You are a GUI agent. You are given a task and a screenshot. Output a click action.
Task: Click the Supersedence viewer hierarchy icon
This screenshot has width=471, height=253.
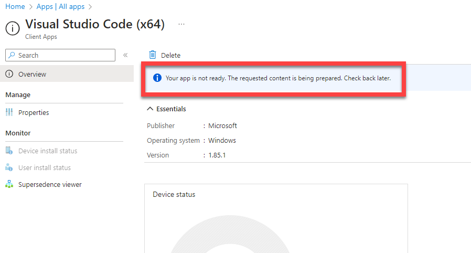[9, 184]
